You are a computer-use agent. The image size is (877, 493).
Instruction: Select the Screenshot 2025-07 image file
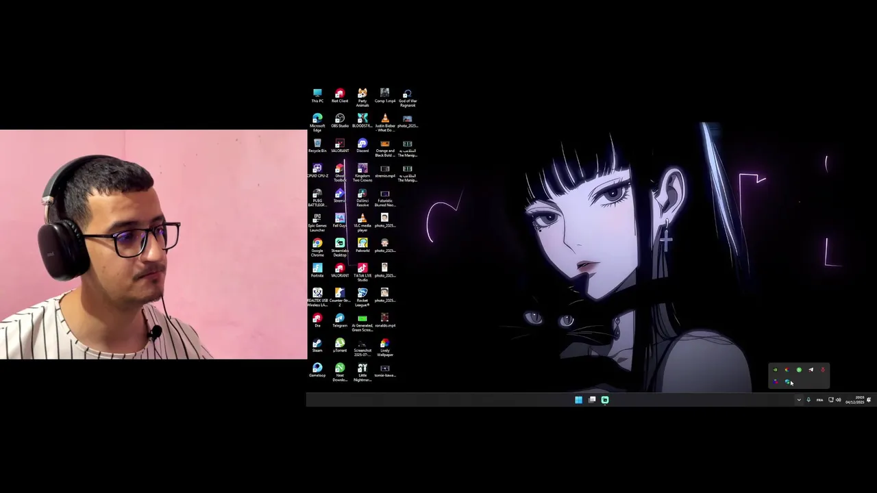(x=362, y=348)
